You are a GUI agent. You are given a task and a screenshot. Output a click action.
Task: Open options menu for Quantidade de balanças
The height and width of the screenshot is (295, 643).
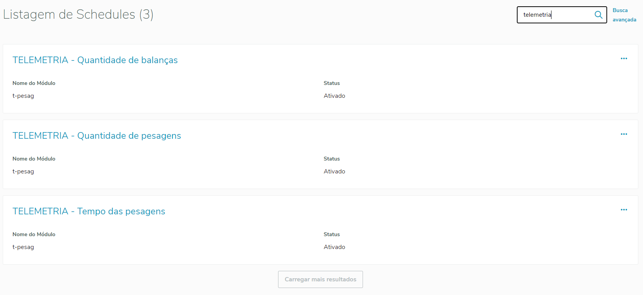624,58
